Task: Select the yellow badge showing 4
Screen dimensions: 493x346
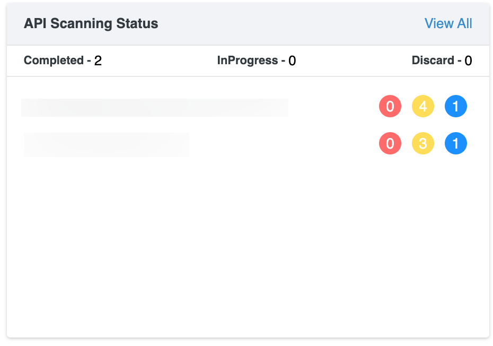Action: [x=423, y=107]
